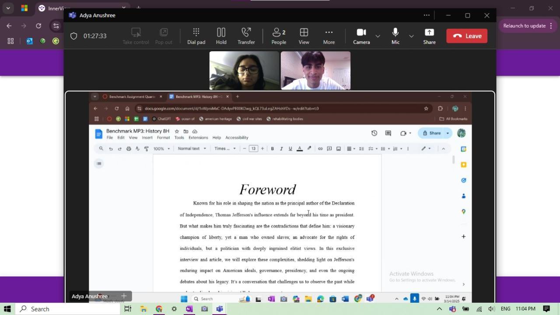Open Microsoft Teams from the taskbar

220,309
